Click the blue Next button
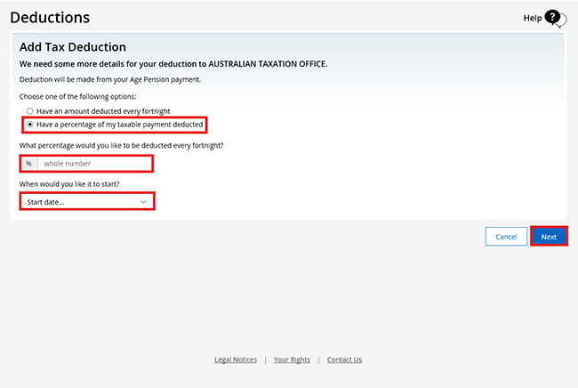578x388 pixels. [x=549, y=237]
